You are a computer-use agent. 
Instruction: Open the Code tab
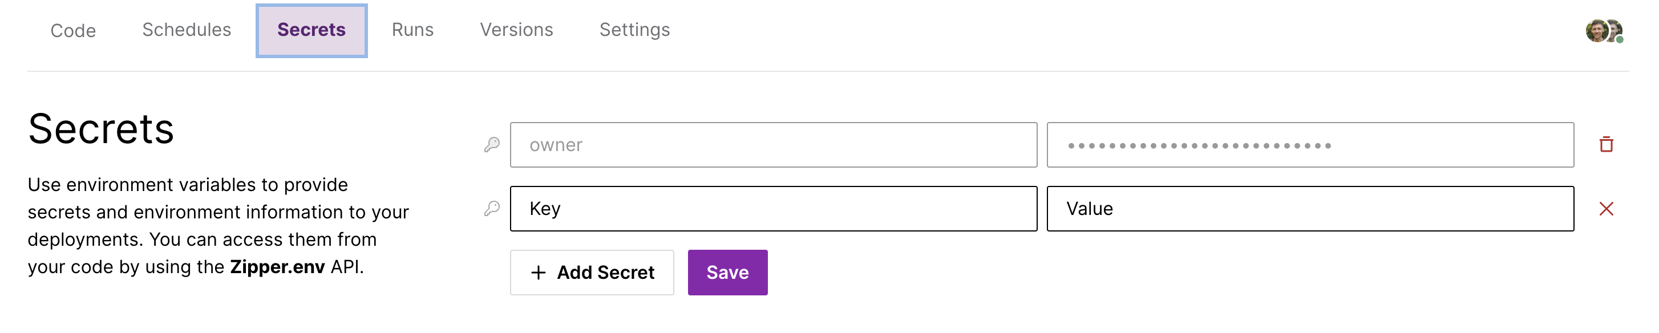point(73,30)
